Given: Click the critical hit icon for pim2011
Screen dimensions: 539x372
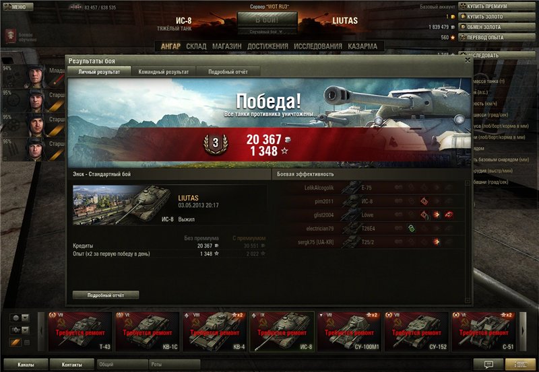Looking at the screenshot, I should pos(424,201).
